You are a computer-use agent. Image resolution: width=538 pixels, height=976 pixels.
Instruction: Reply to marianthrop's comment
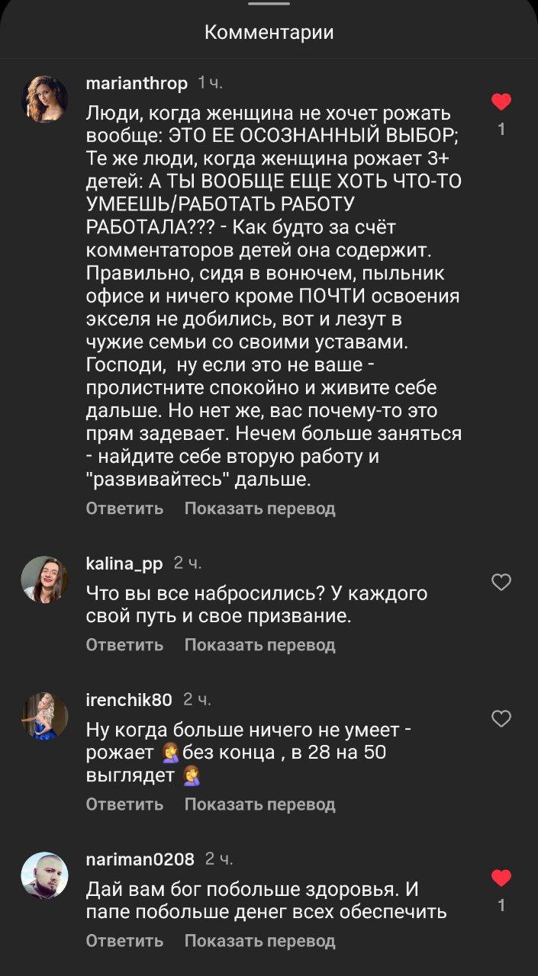pos(124,509)
